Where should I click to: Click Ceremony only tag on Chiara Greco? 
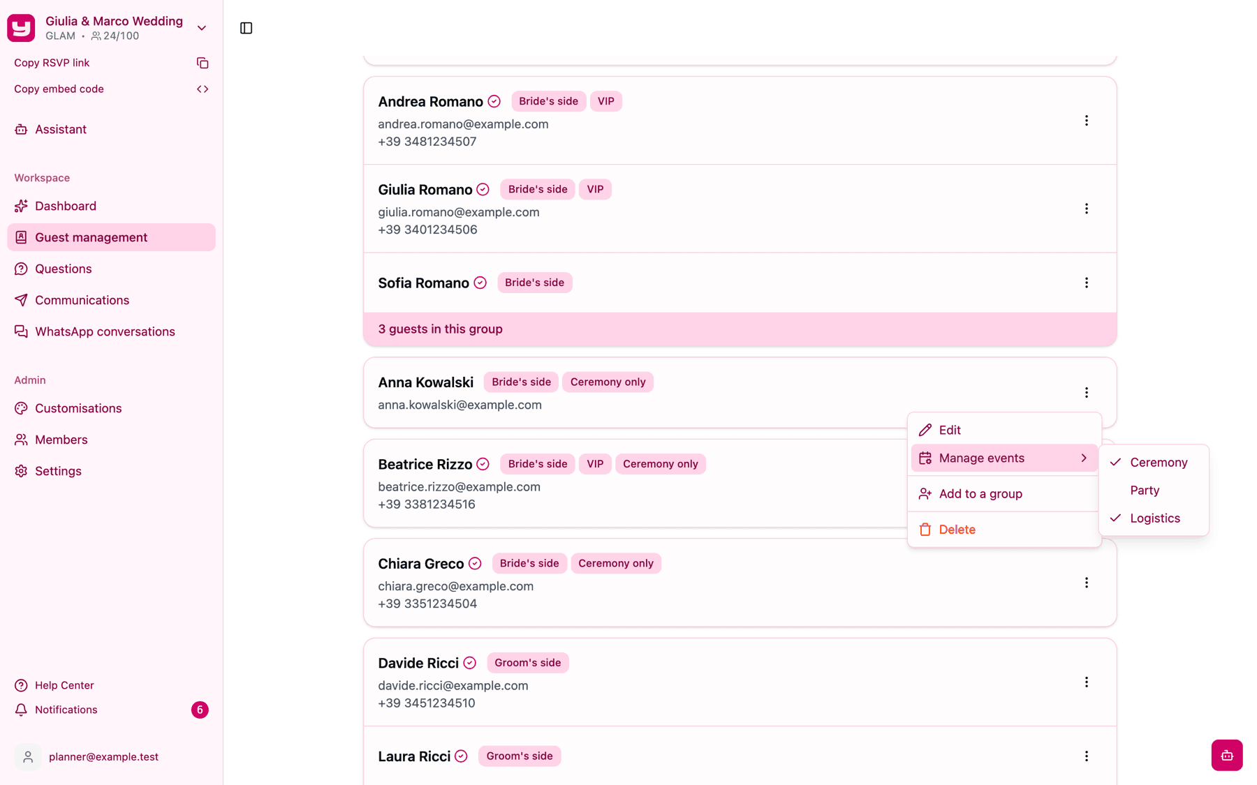click(615, 564)
